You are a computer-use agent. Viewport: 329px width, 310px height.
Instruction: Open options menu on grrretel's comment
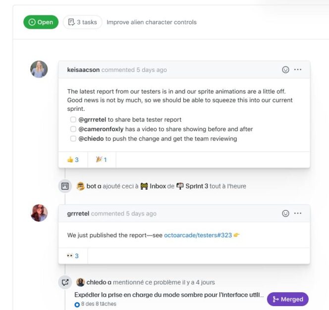pyautogui.click(x=298, y=213)
